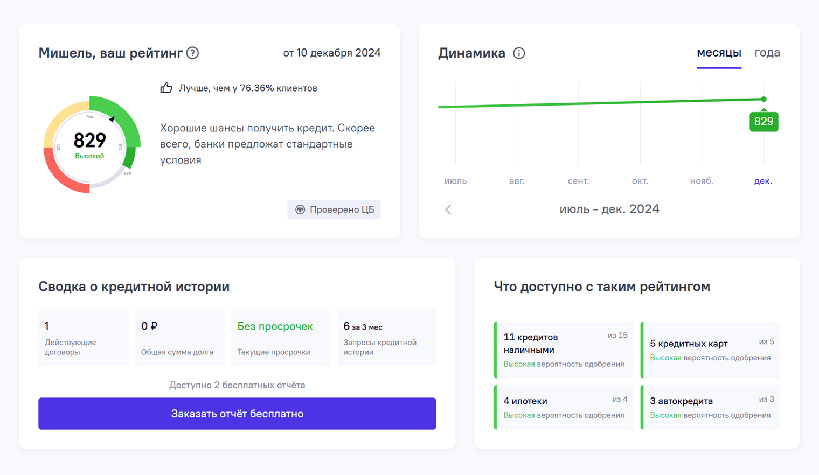Screen dimensions: 819x475
Task: Open the 11 кредитов наличными card
Action: (x=564, y=350)
